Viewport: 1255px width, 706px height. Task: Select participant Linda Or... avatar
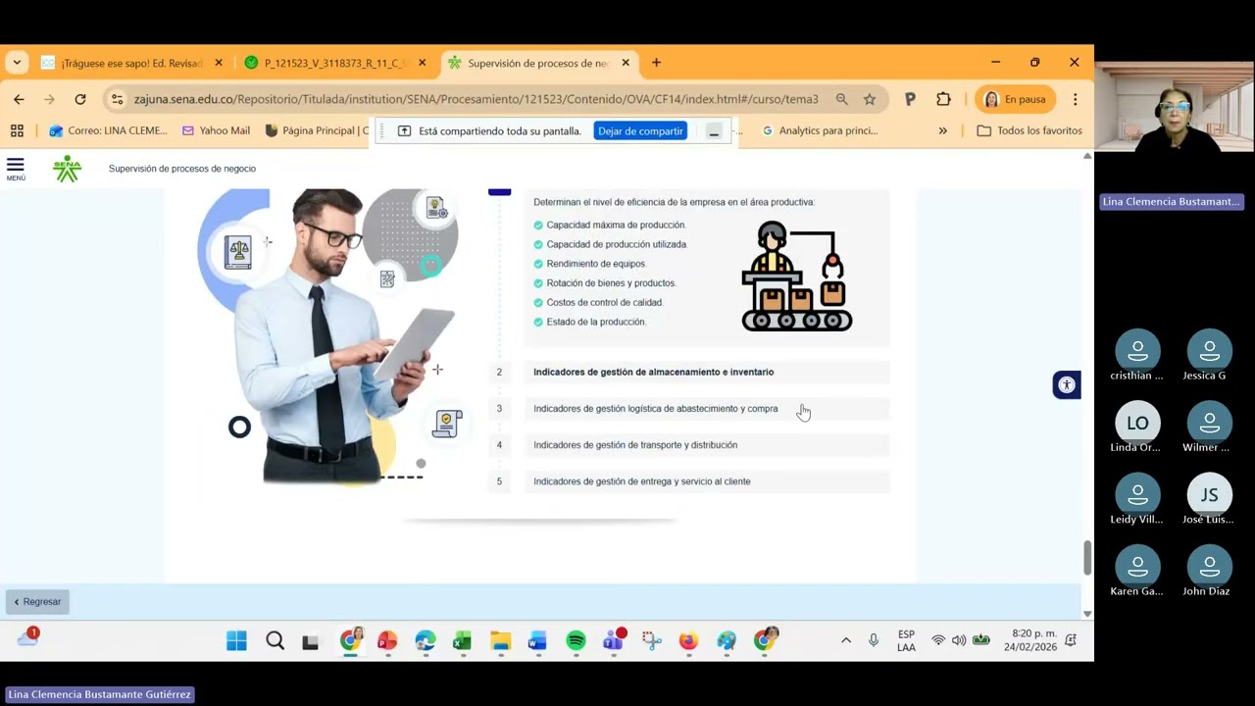(x=1137, y=423)
